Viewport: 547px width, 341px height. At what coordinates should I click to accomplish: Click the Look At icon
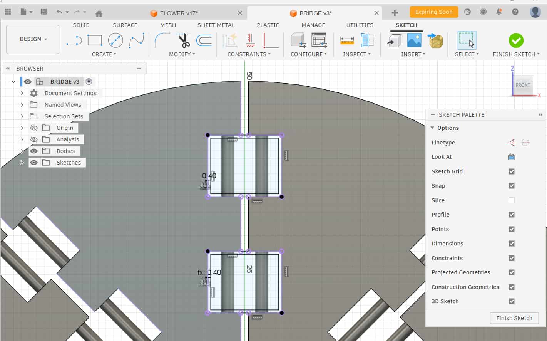pyautogui.click(x=511, y=157)
